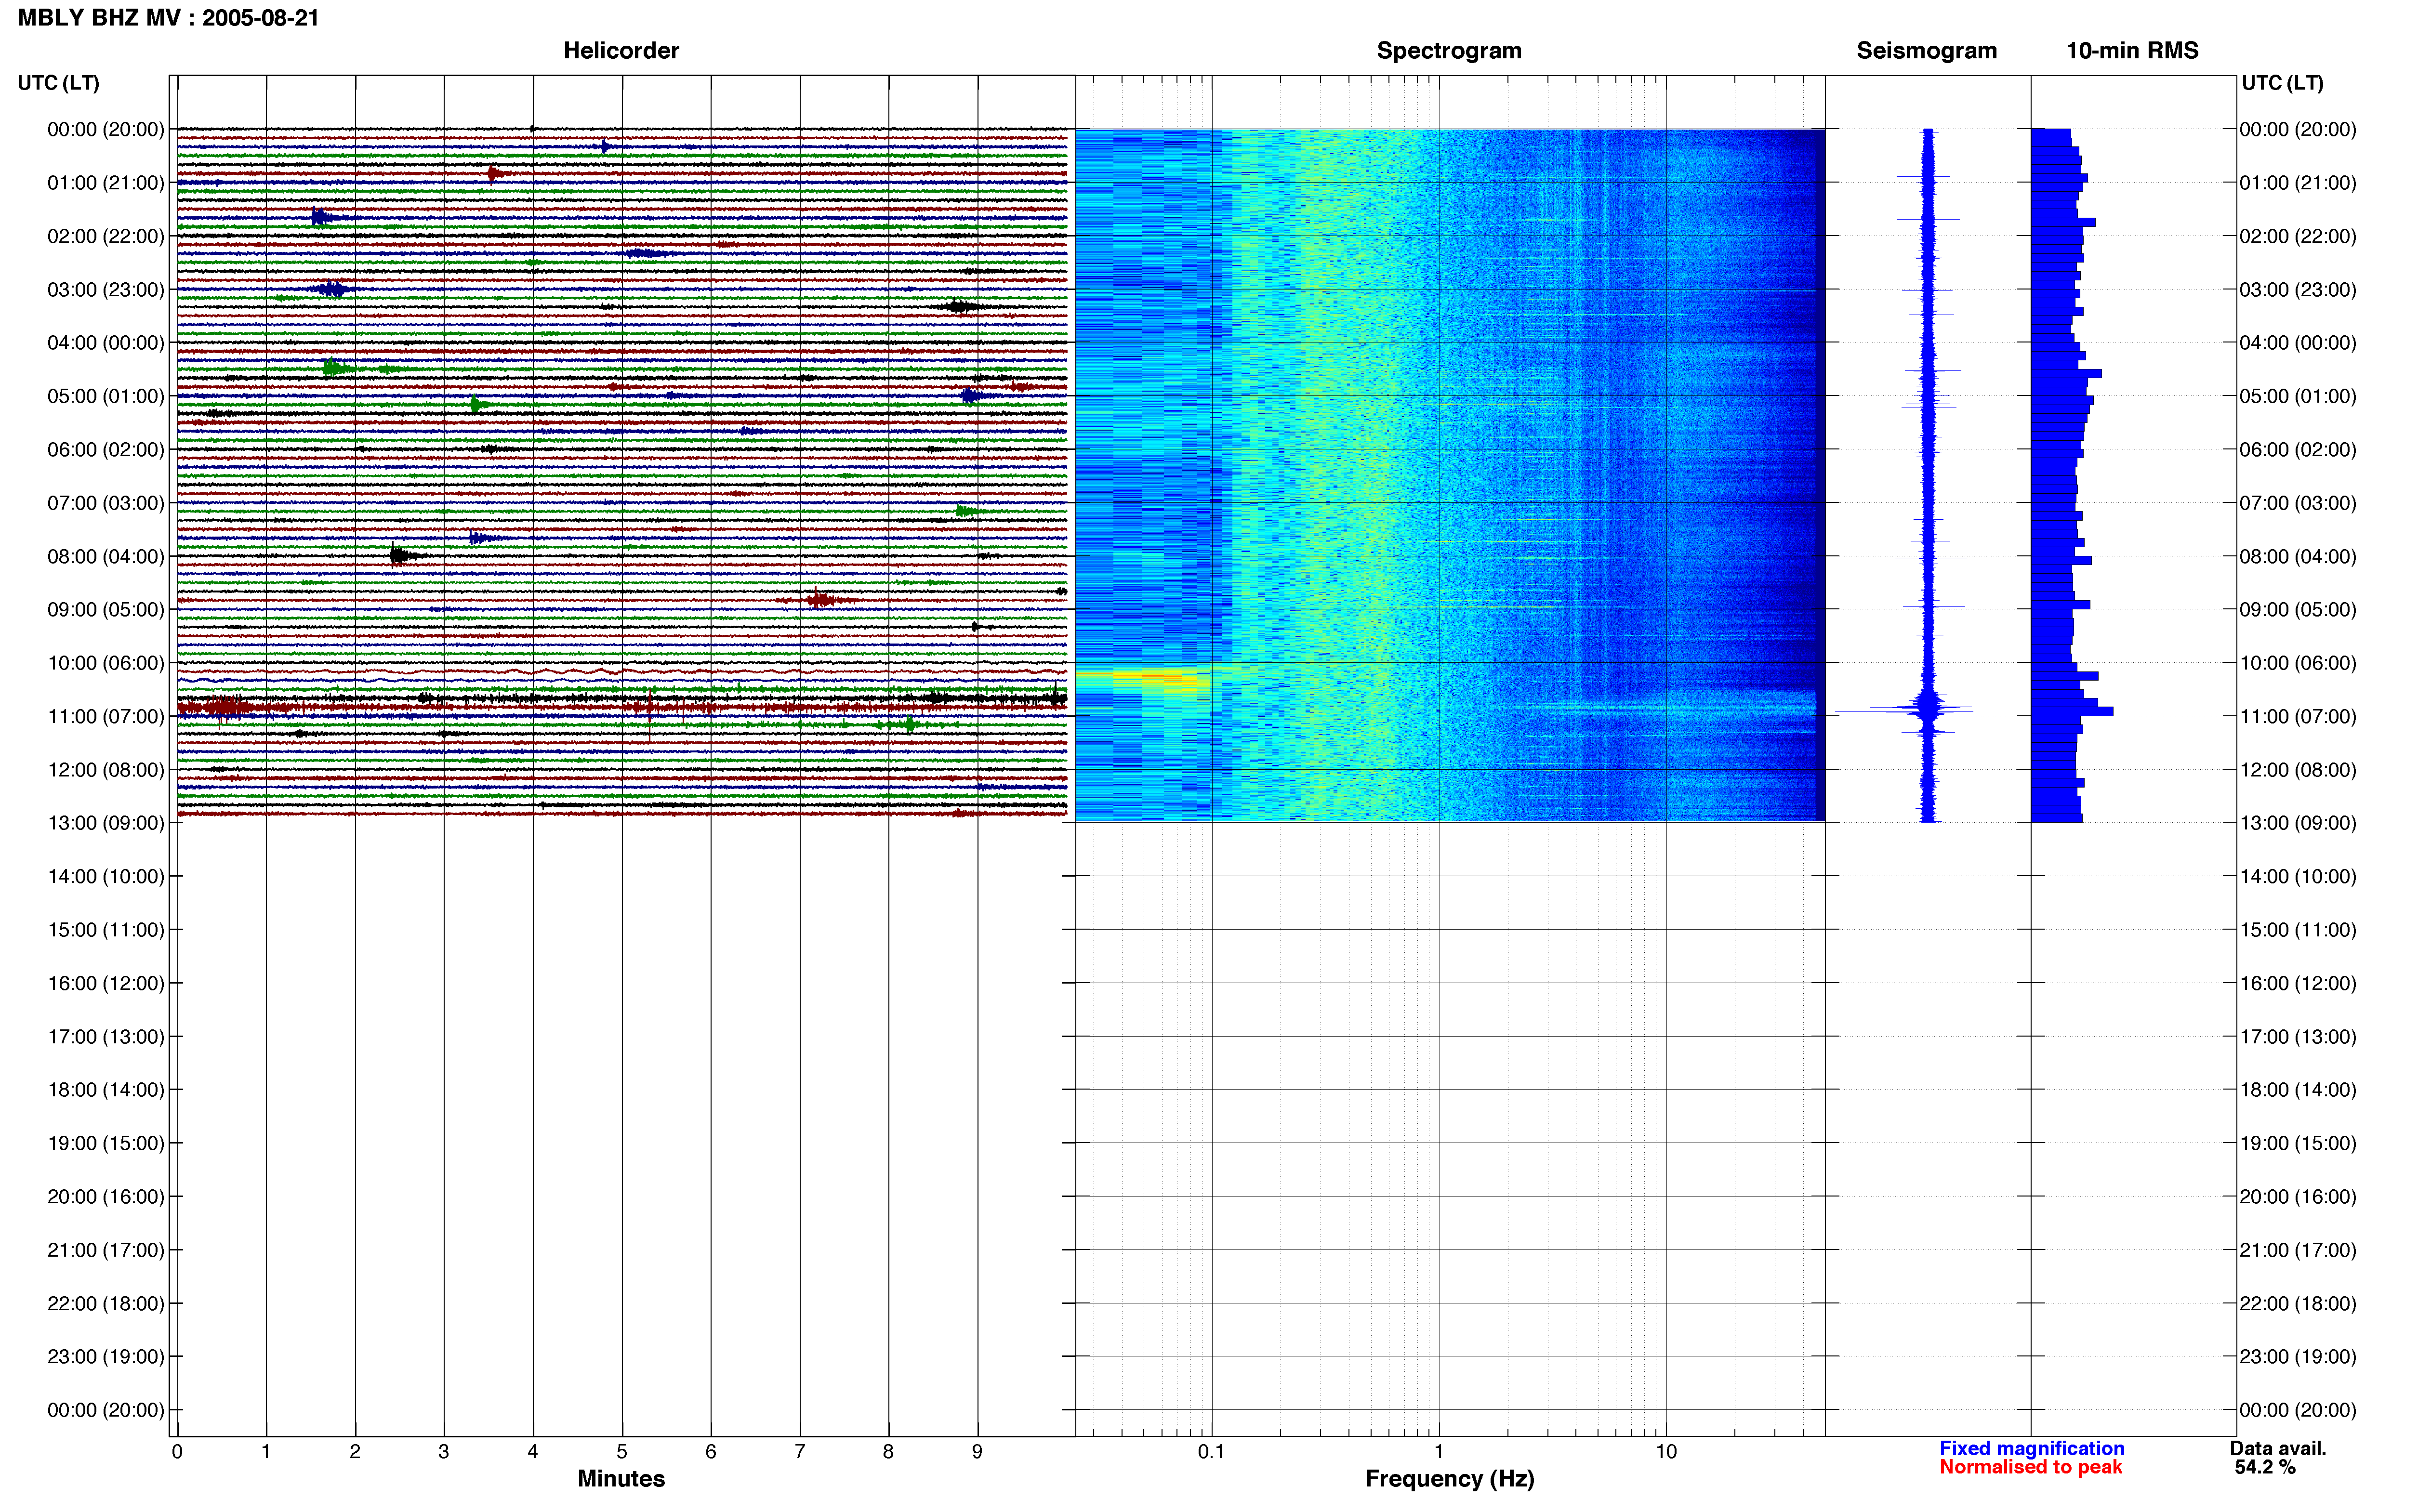Click the 'Minutes' x-axis label
2418x1512 pixels.
click(x=621, y=1478)
